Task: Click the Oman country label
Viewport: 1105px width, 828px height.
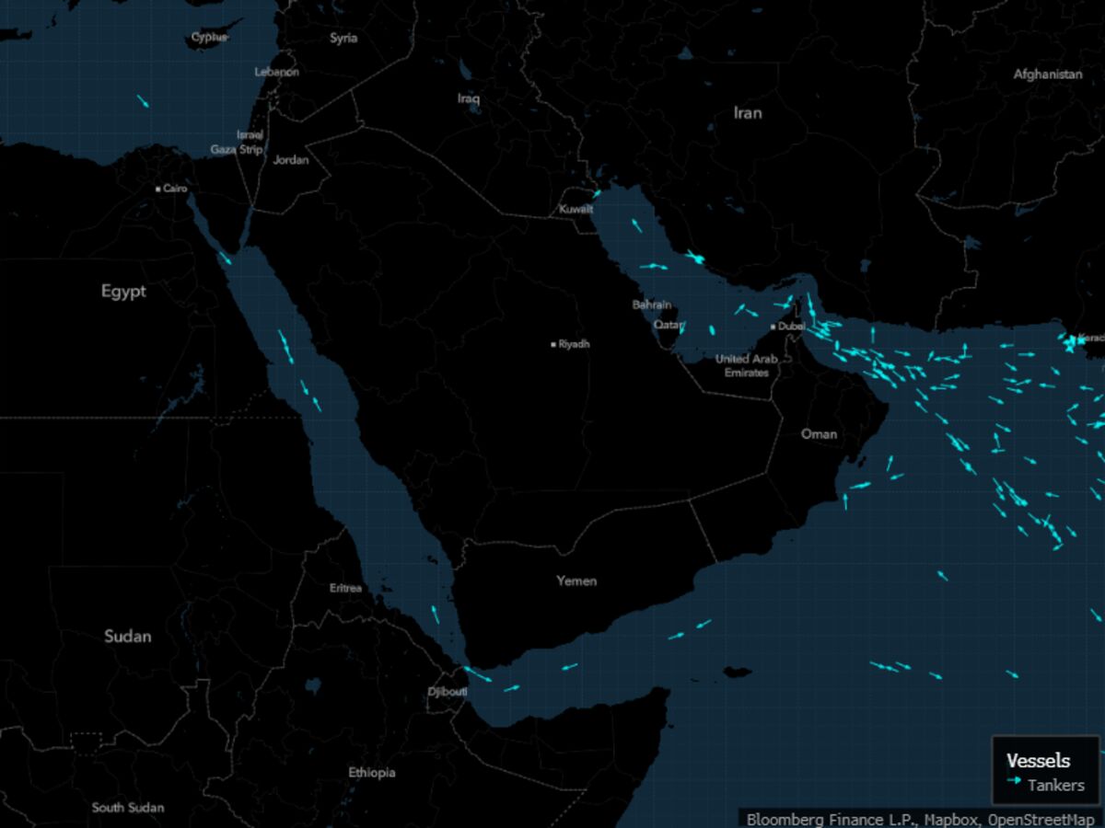Action: coord(819,433)
